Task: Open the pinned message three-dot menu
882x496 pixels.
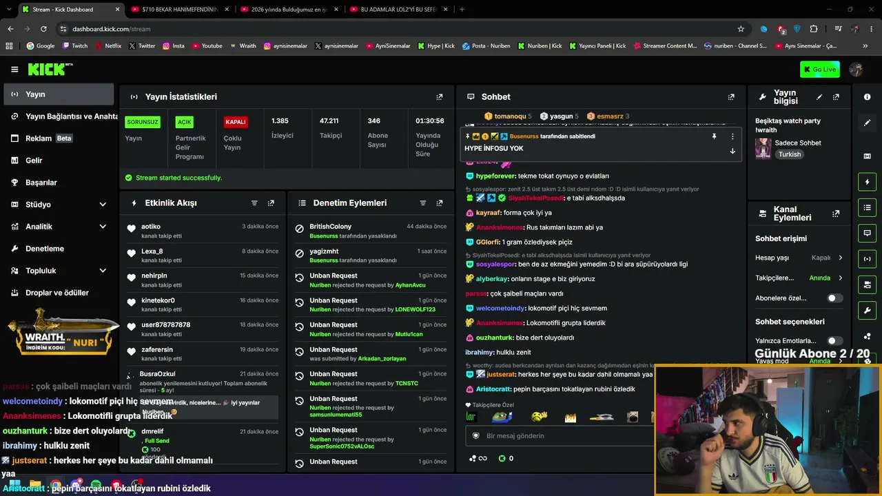Action: click(732, 136)
